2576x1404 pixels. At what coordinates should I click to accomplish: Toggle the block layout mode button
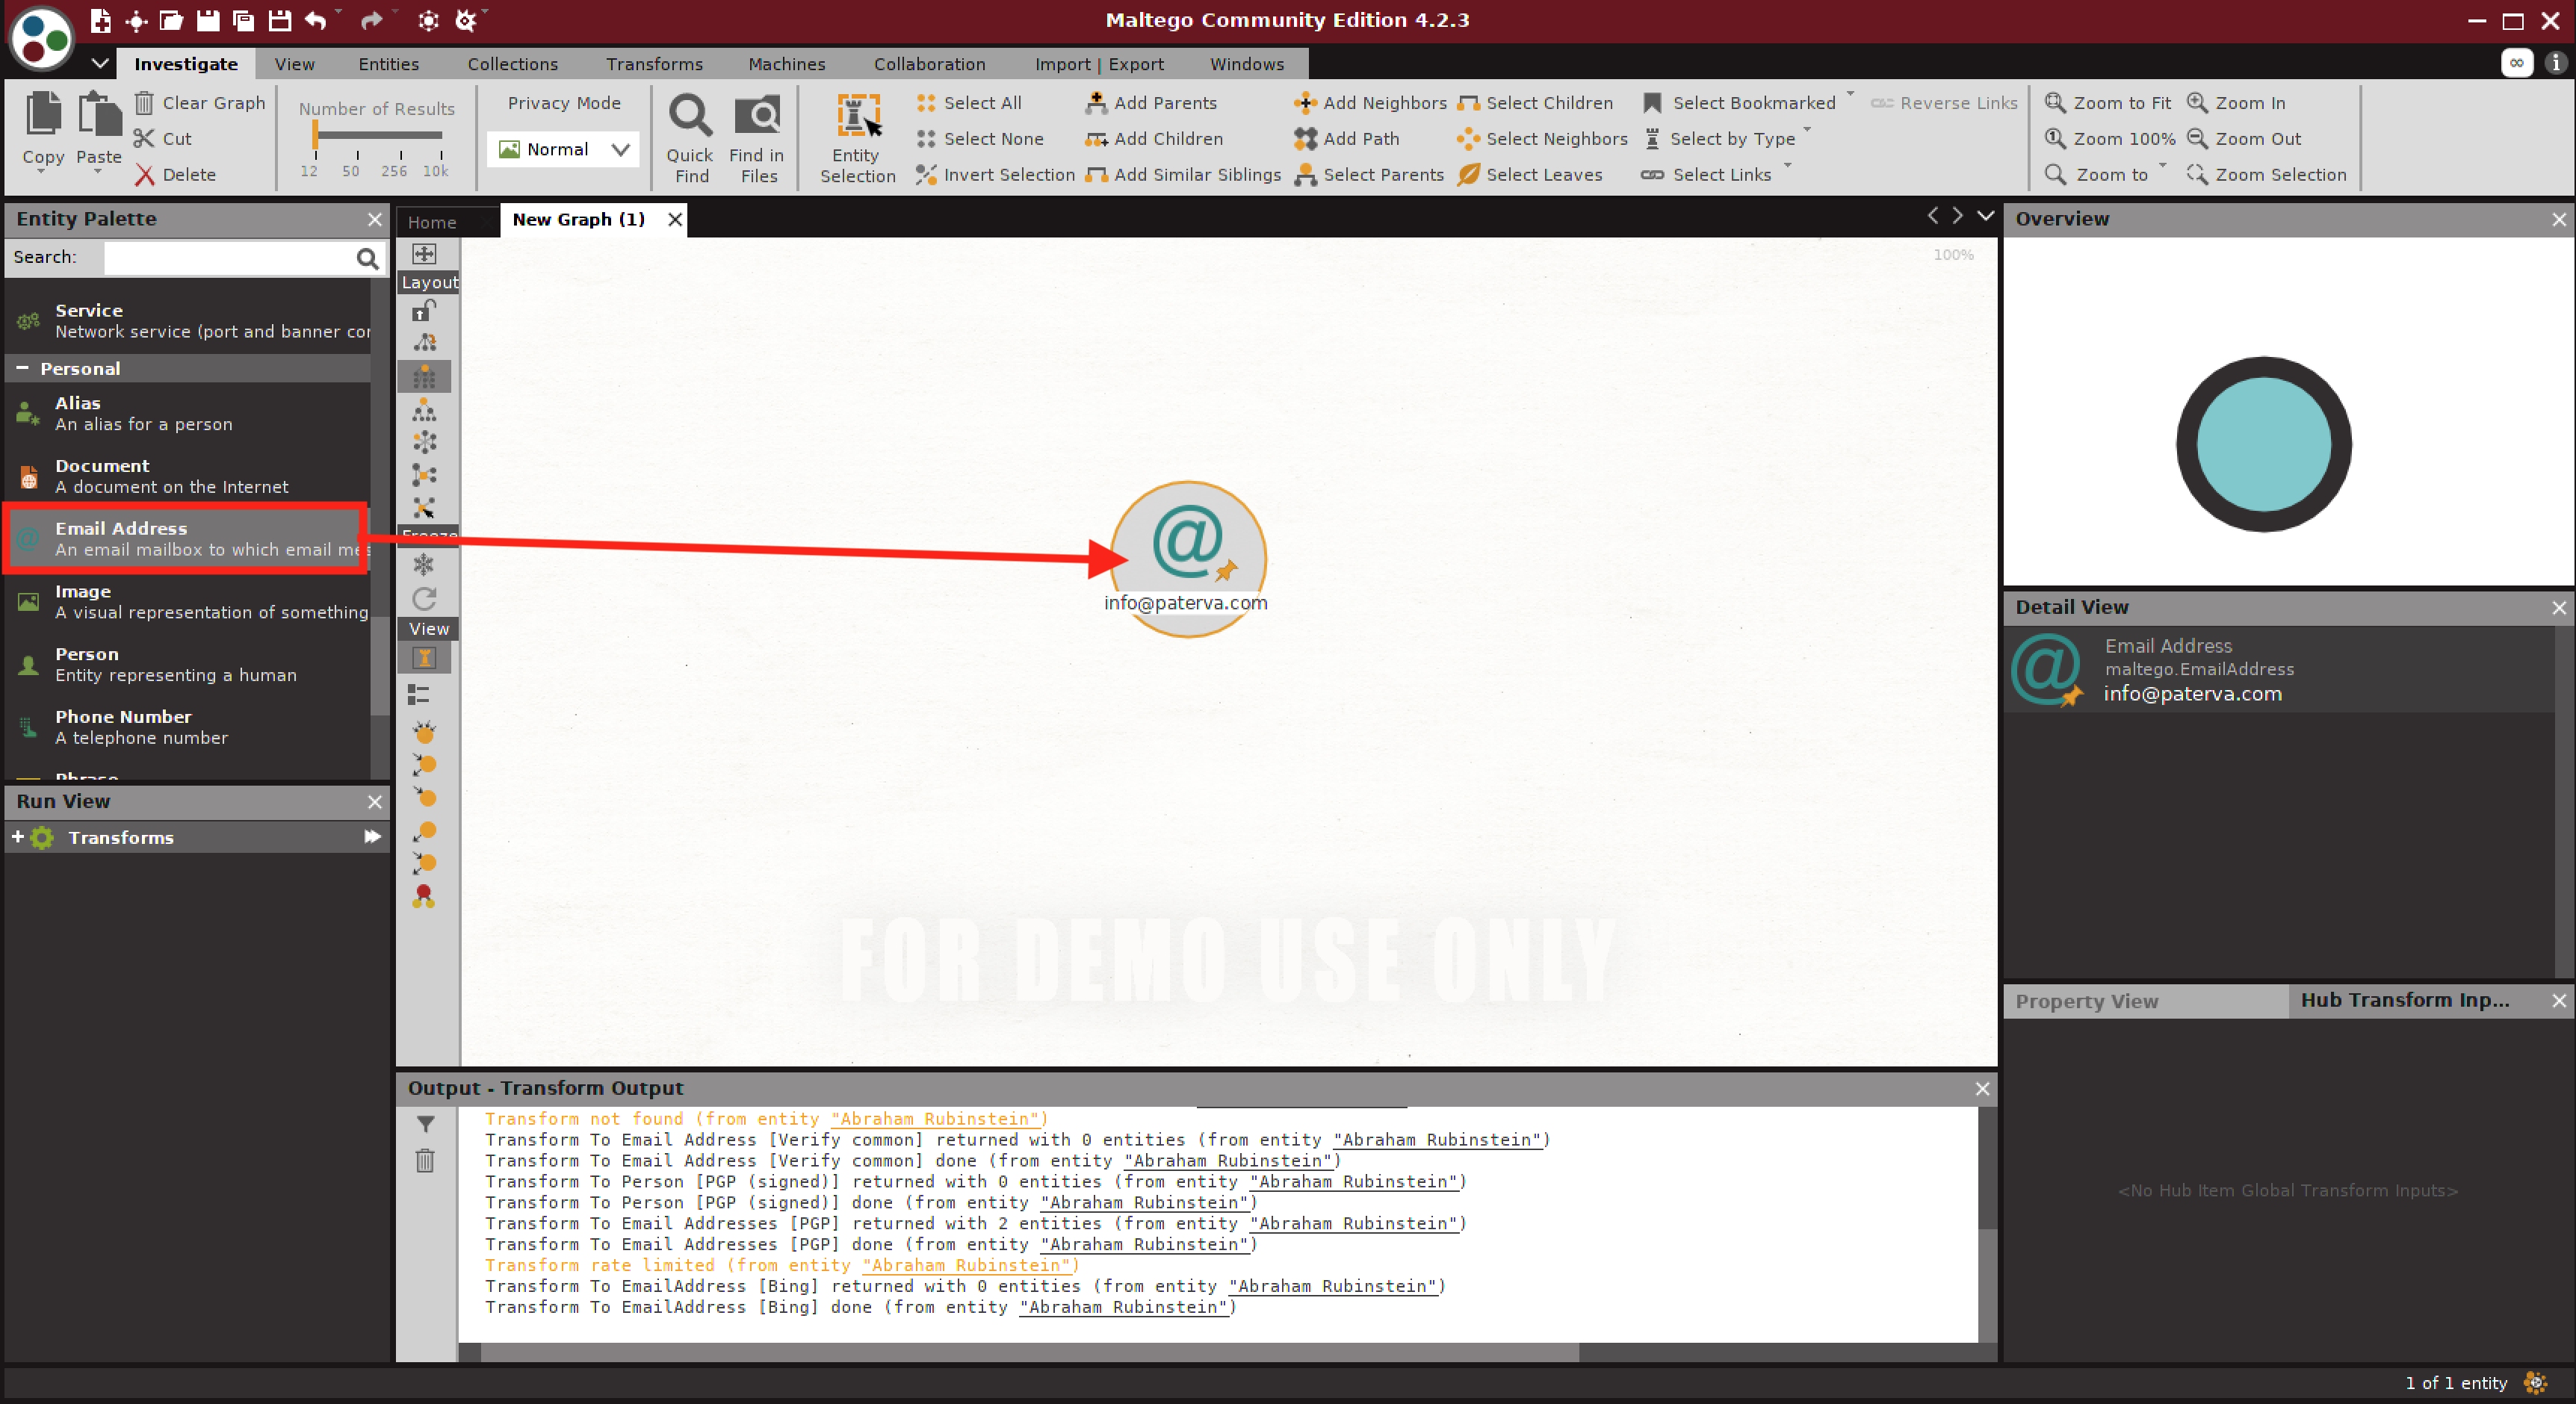click(424, 376)
